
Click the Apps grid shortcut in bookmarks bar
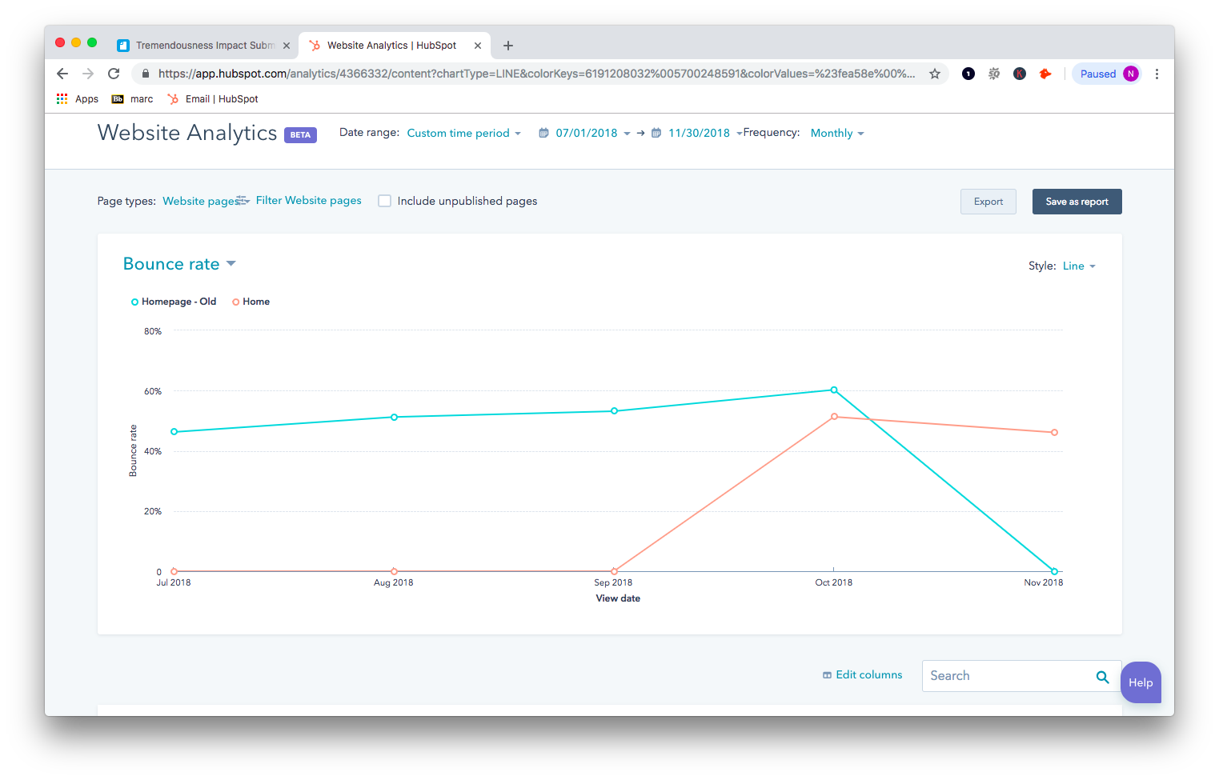(x=62, y=99)
